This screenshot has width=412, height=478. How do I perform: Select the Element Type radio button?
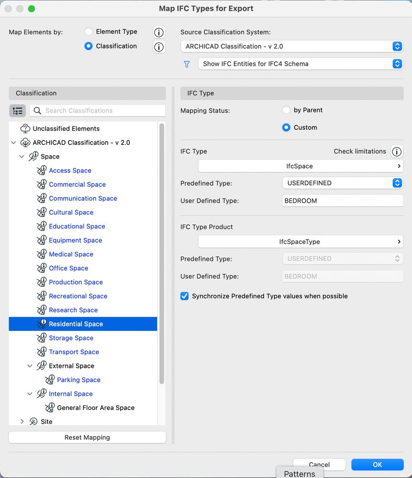point(89,32)
